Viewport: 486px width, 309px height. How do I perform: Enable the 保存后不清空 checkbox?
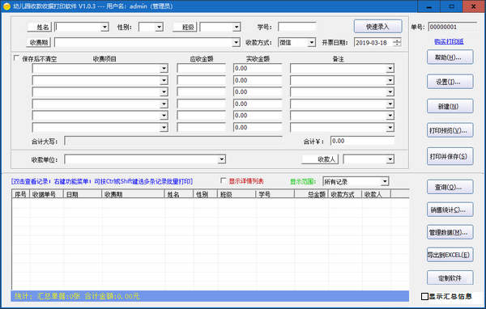coord(17,58)
